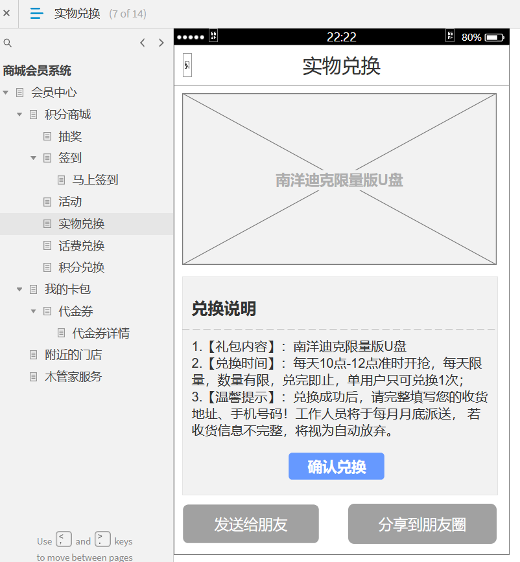Collapse the 积分商城 tree node

[x=19, y=115]
